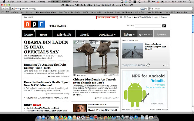Open Spotlight magnifying glass in menu bar
The image size is (194, 121).
(190, 2)
